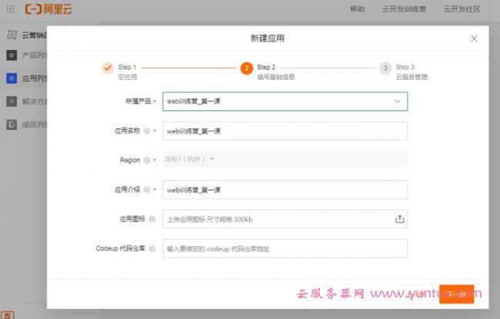Click help icon next to Region
Image resolution: width=500 pixels, height=319 pixels.
147,160
